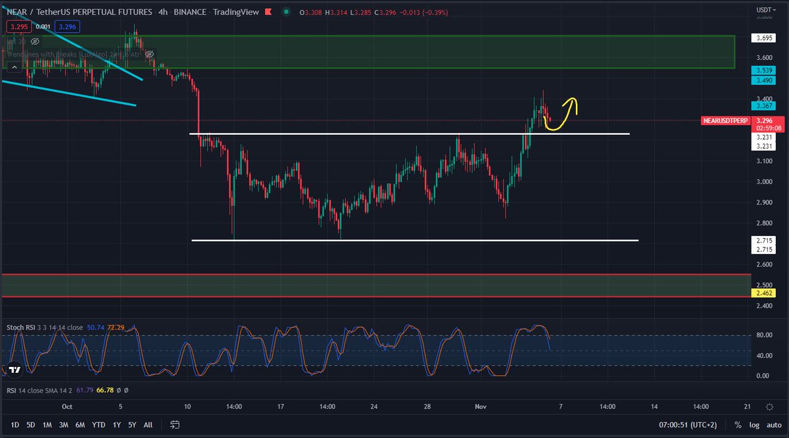Toggle auto scale mode
This screenshot has width=789, height=438.
(773, 426)
